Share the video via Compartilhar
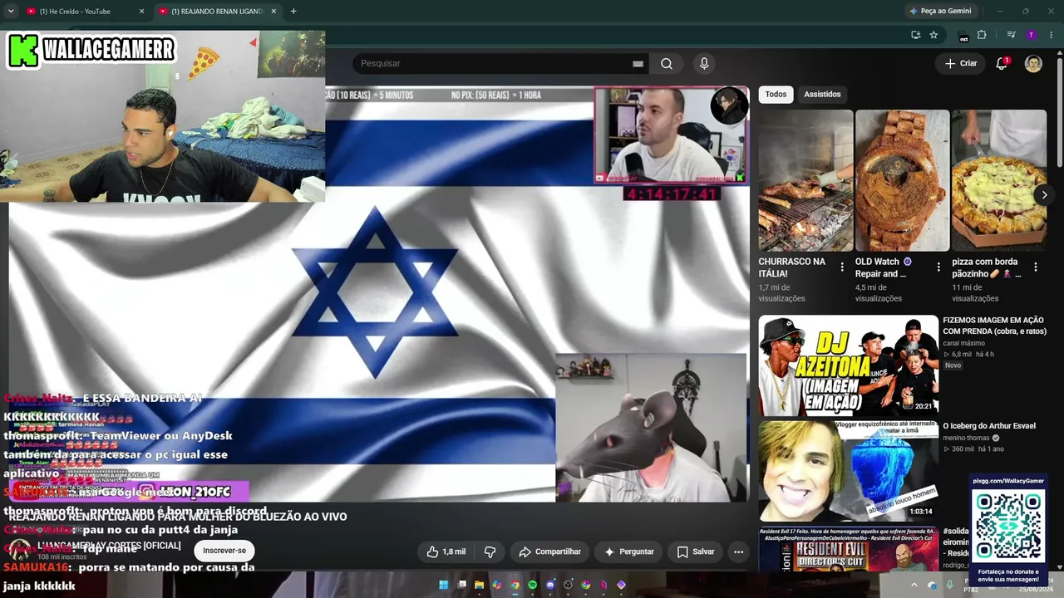 549,551
